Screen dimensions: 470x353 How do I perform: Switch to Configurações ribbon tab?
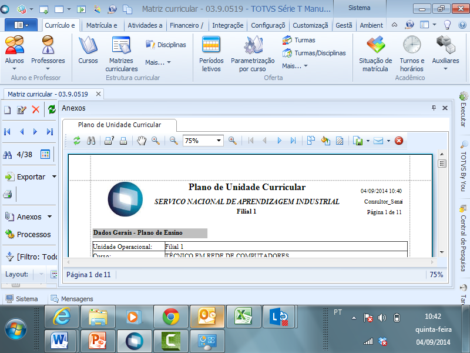click(268, 25)
